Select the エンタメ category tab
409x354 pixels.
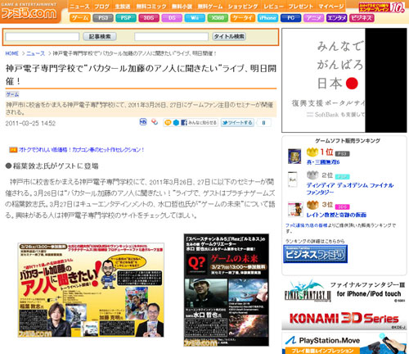point(337,18)
